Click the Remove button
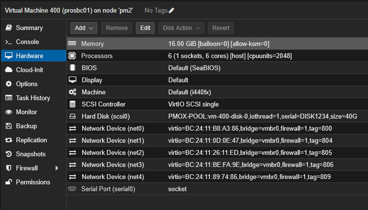368x210 pixels. pos(117,28)
